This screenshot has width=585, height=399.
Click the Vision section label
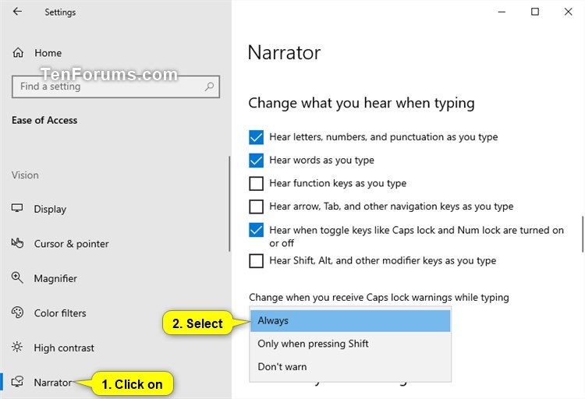point(25,175)
